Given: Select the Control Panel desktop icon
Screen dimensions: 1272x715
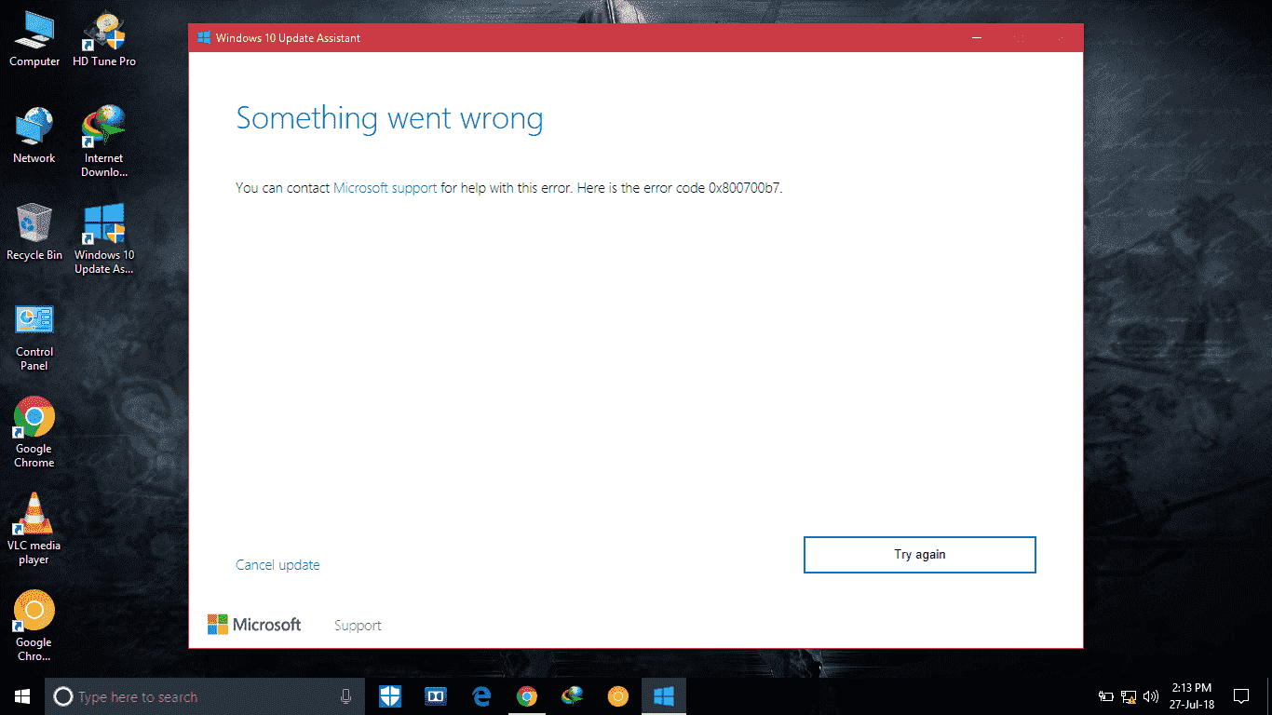Looking at the screenshot, I should click(34, 336).
